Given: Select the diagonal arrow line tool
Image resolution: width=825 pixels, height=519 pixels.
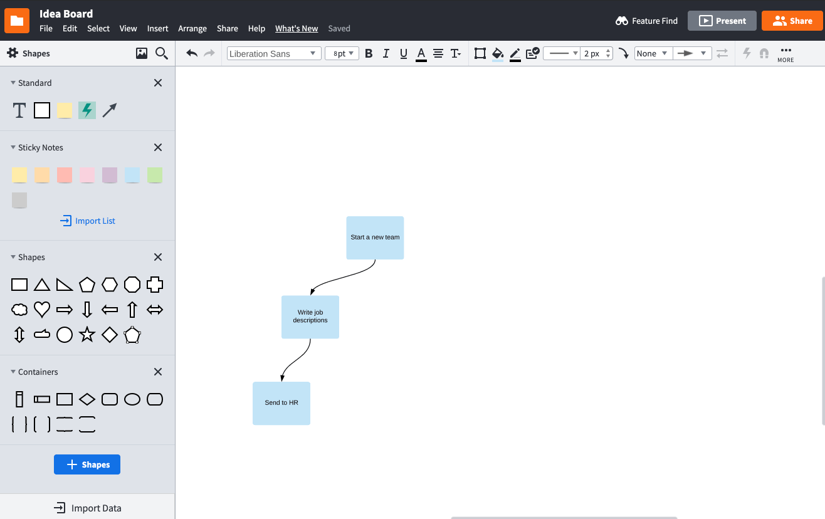Looking at the screenshot, I should [x=110, y=110].
